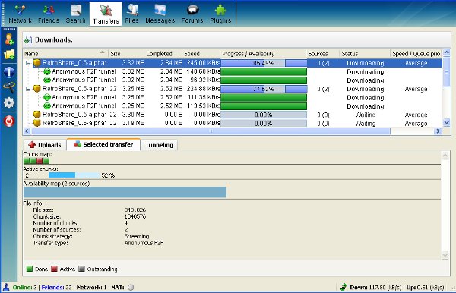Screen dimensions: 456x293
Task: Sort downloads by Speed column
Action: pyautogui.click(x=201, y=54)
